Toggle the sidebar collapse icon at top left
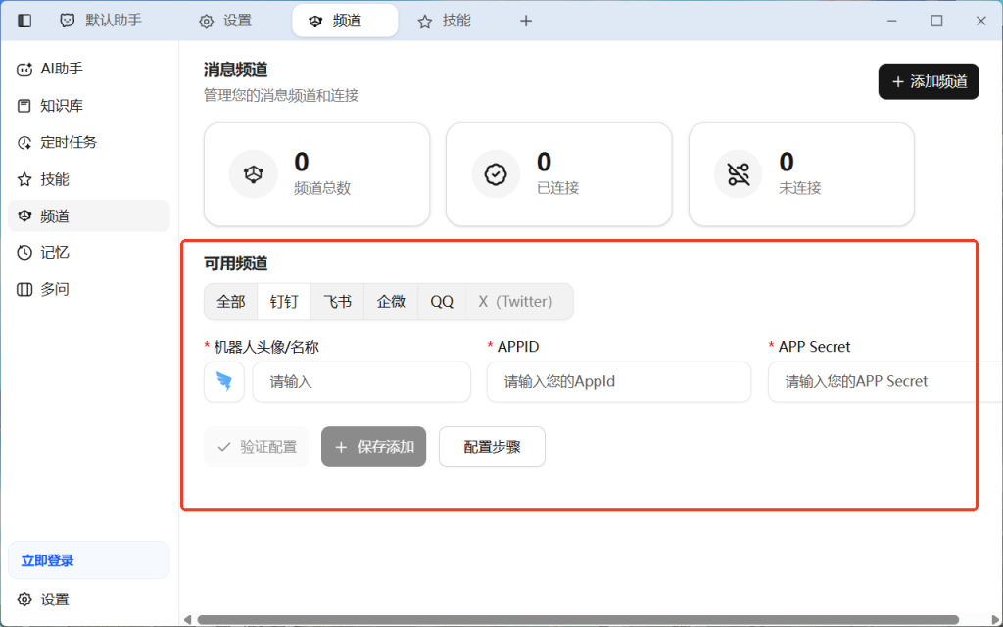 [24, 20]
